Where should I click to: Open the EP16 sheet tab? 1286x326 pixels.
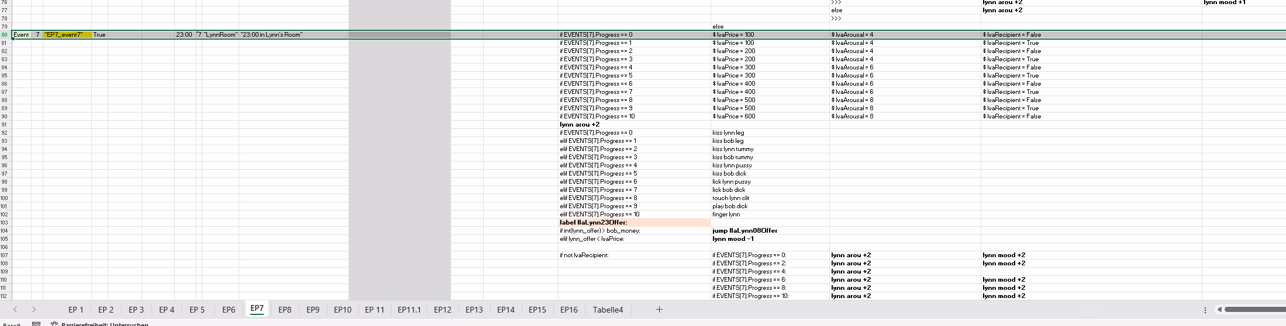tap(568, 310)
